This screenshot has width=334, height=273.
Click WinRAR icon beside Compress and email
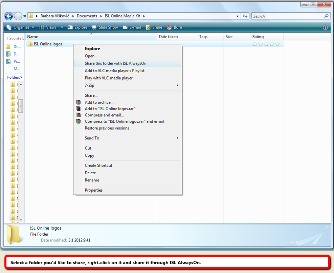pyautogui.click(x=79, y=115)
